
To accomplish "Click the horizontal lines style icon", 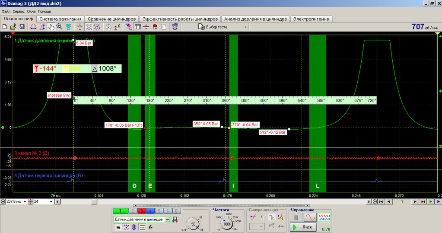I will [142, 227].
